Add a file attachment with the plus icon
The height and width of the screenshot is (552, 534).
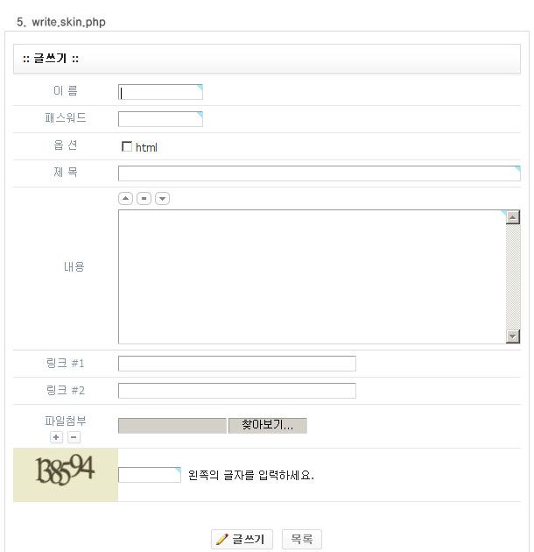point(56,437)
